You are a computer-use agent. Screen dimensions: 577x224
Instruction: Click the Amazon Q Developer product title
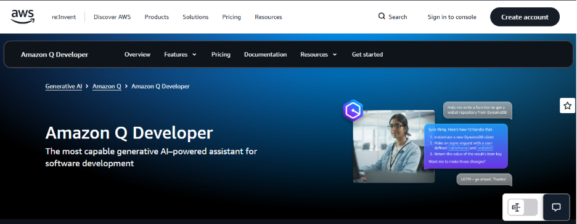pyautogui.click(x=54, y=54)
